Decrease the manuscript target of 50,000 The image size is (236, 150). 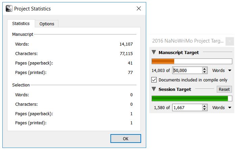click(x=204, y=72)
